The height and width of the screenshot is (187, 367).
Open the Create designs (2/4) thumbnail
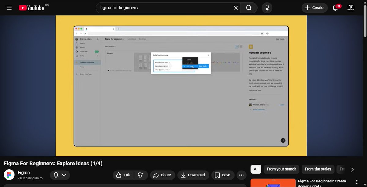tap(273, 183)
